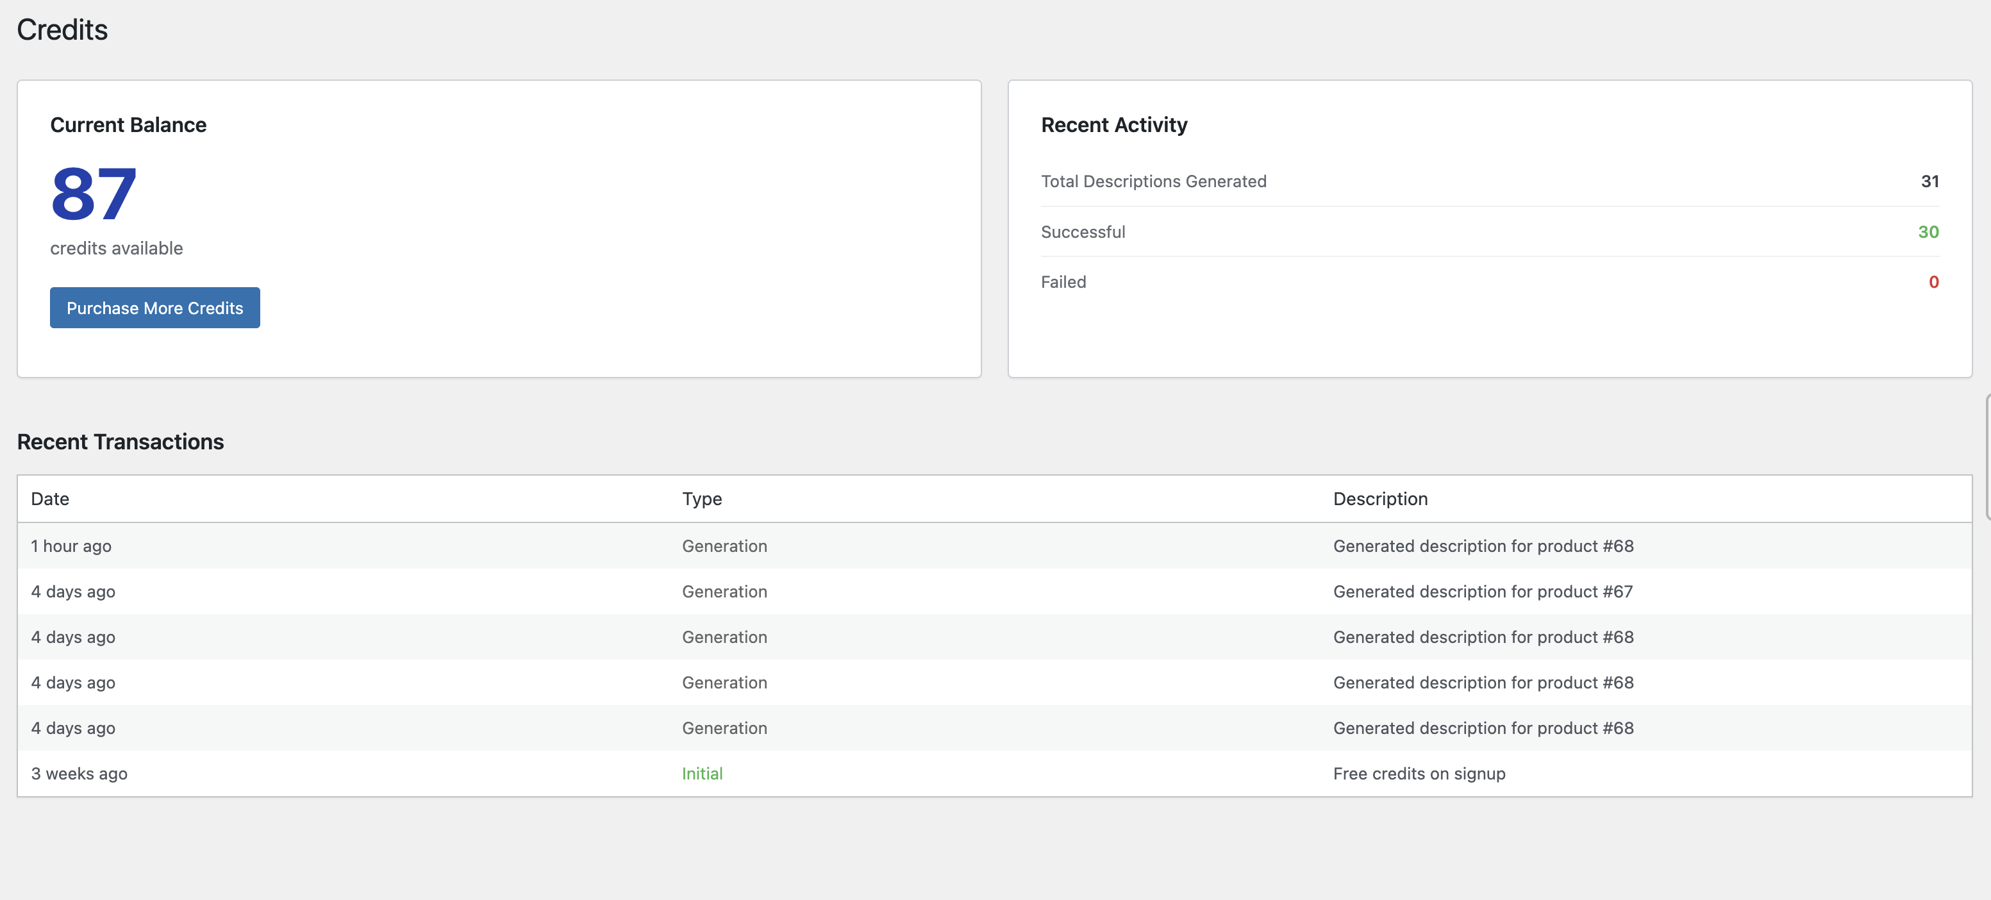Screen dimensions: 1991x900
Task: Click the Credits page title
Action: point(63,29)
